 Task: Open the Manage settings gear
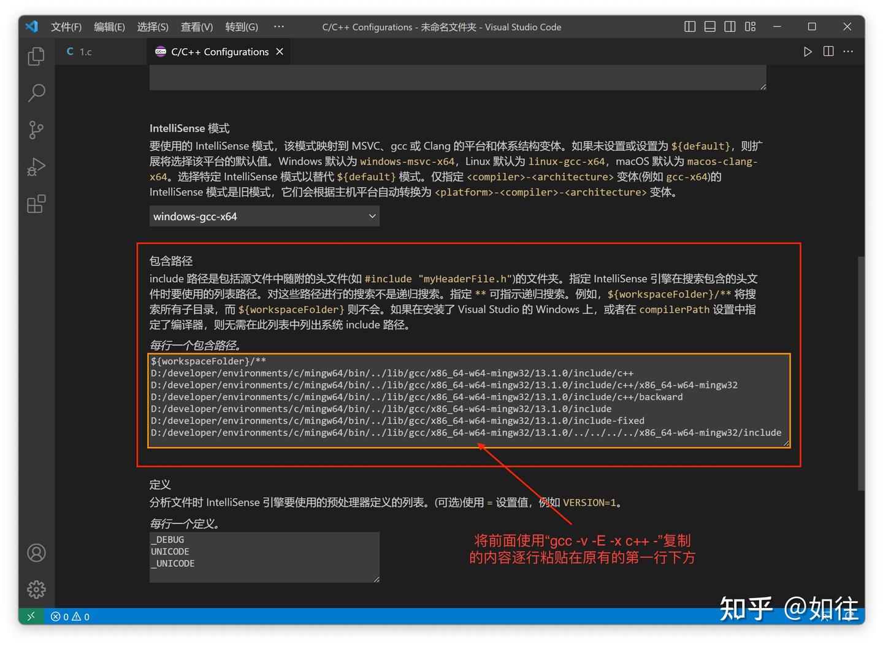pyautogui.click(x=36, y=590)
